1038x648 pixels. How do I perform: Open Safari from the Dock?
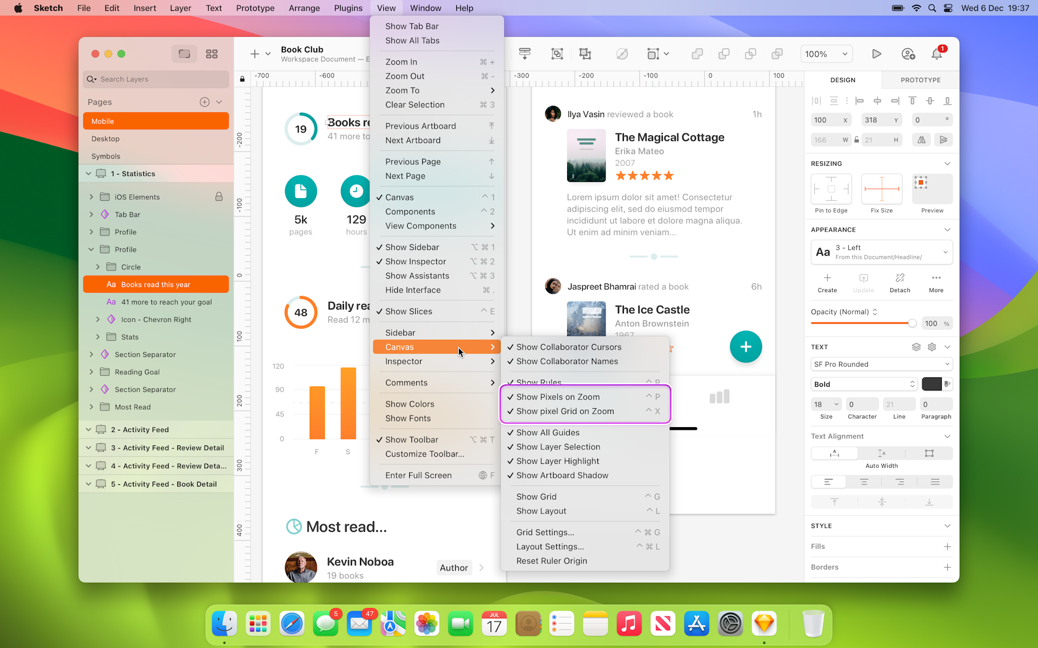click(292, 625)
